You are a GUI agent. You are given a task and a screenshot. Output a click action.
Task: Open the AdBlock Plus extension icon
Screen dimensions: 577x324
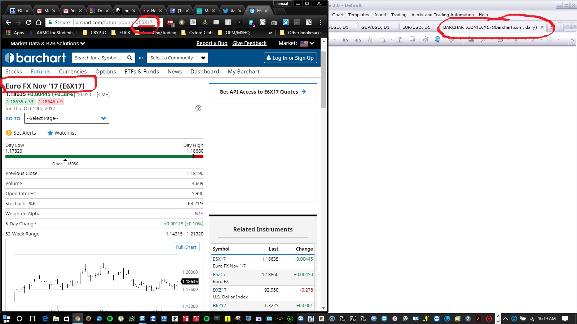pyautogui.click(x=170, y=22)
